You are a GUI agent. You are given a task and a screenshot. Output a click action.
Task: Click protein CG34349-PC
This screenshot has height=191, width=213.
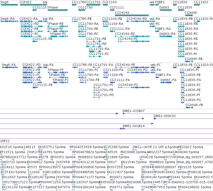click(128, 85)
